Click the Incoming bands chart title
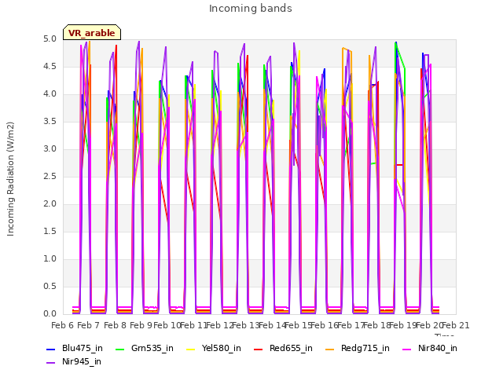Viewport: 503px width, 377px height. [x=251, y=9]
